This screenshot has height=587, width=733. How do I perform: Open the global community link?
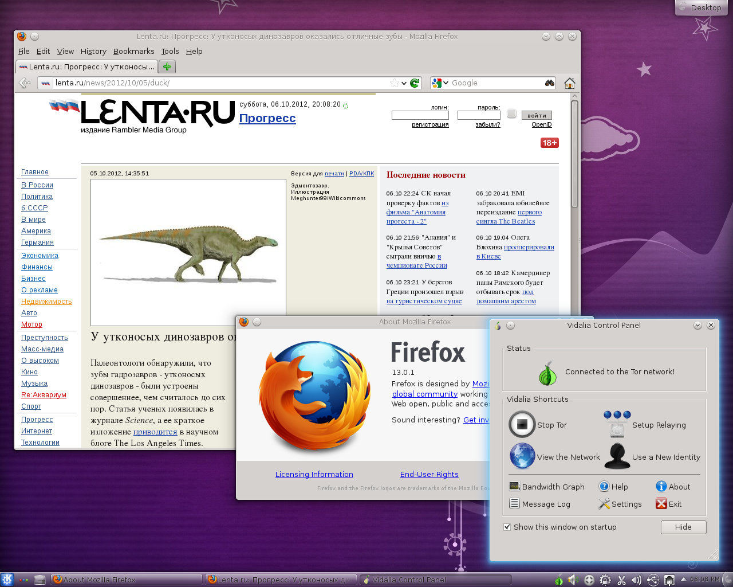click(425, 394)
